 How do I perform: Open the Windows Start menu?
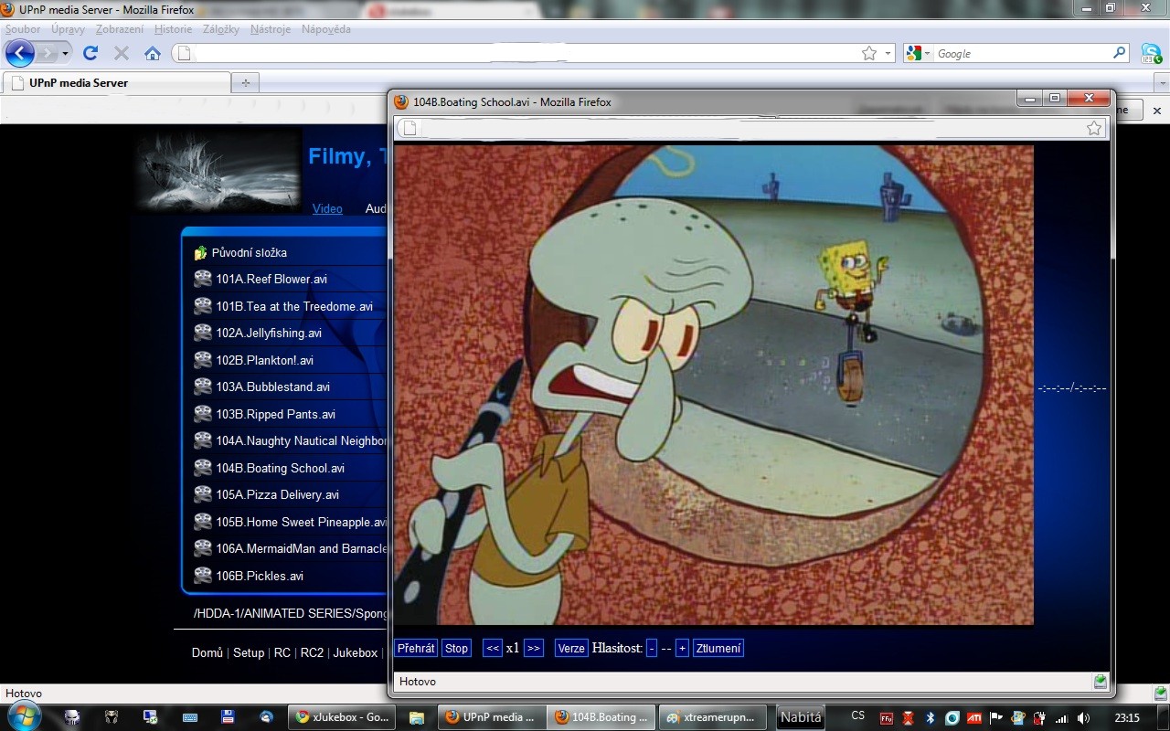click(x=24, y=716)
